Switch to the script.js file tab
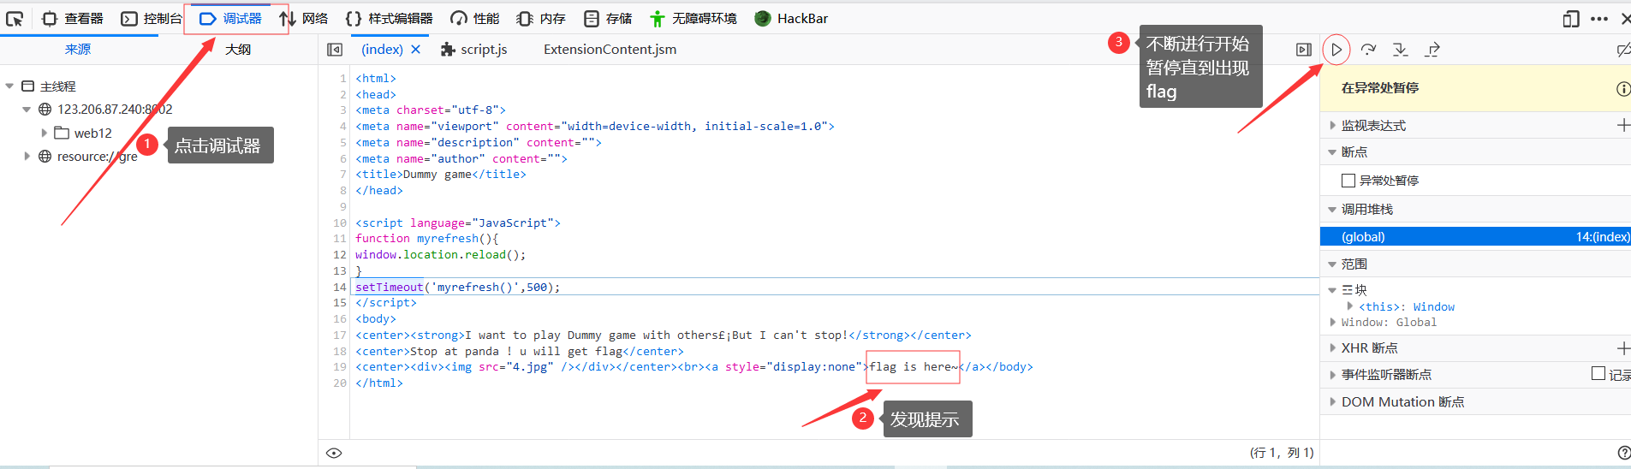The width and height of the screenshot is (1631, 469). click(x=473, y=50)
